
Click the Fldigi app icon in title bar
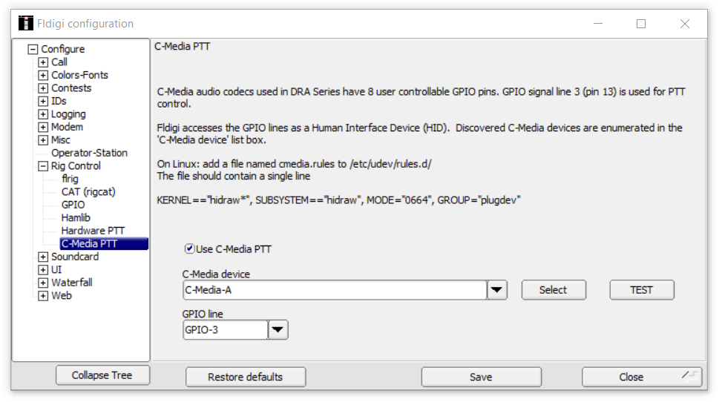pos(26,23)
